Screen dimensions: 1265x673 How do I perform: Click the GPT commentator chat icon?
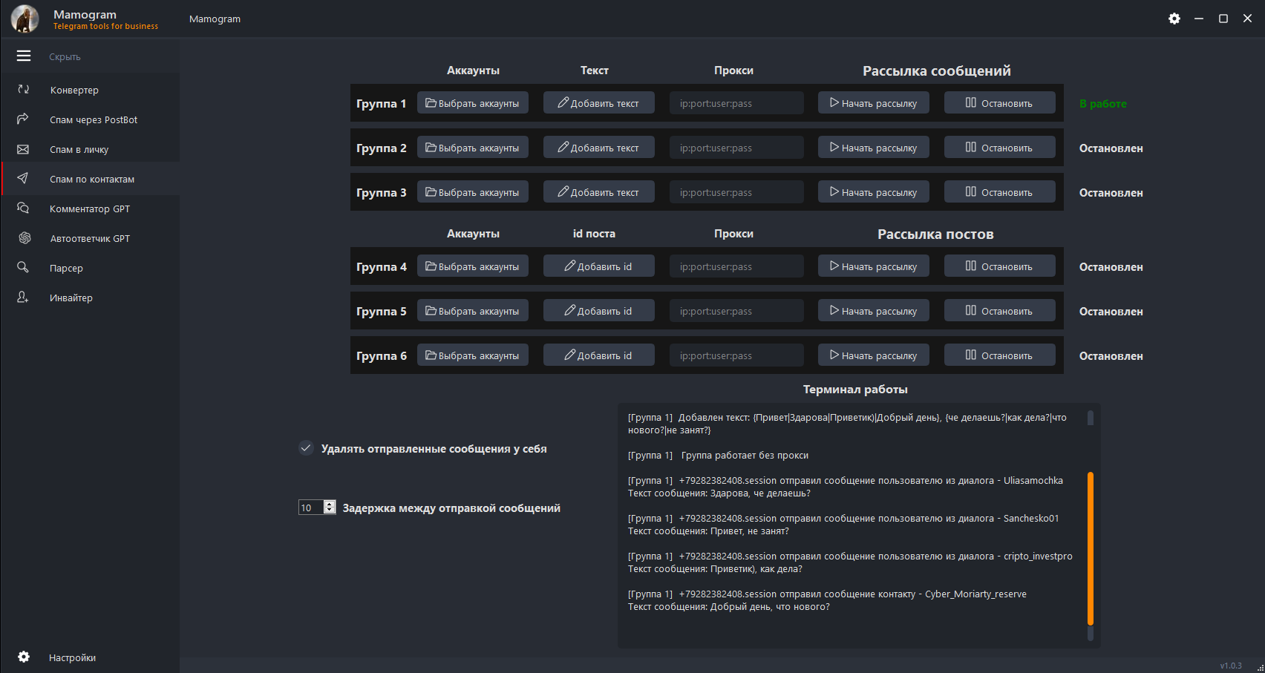[x=24, y=209]
